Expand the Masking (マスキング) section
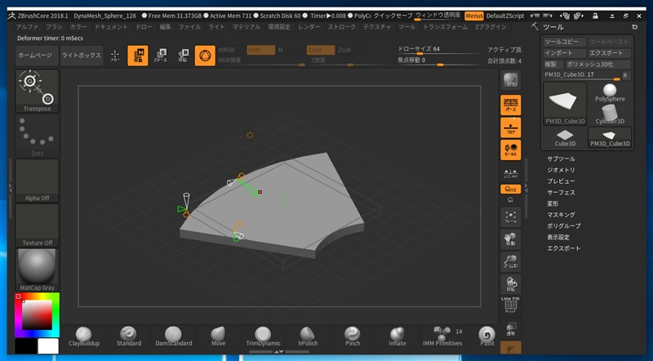The width and height of the screenshot is (653, 361). pos(561,215)
